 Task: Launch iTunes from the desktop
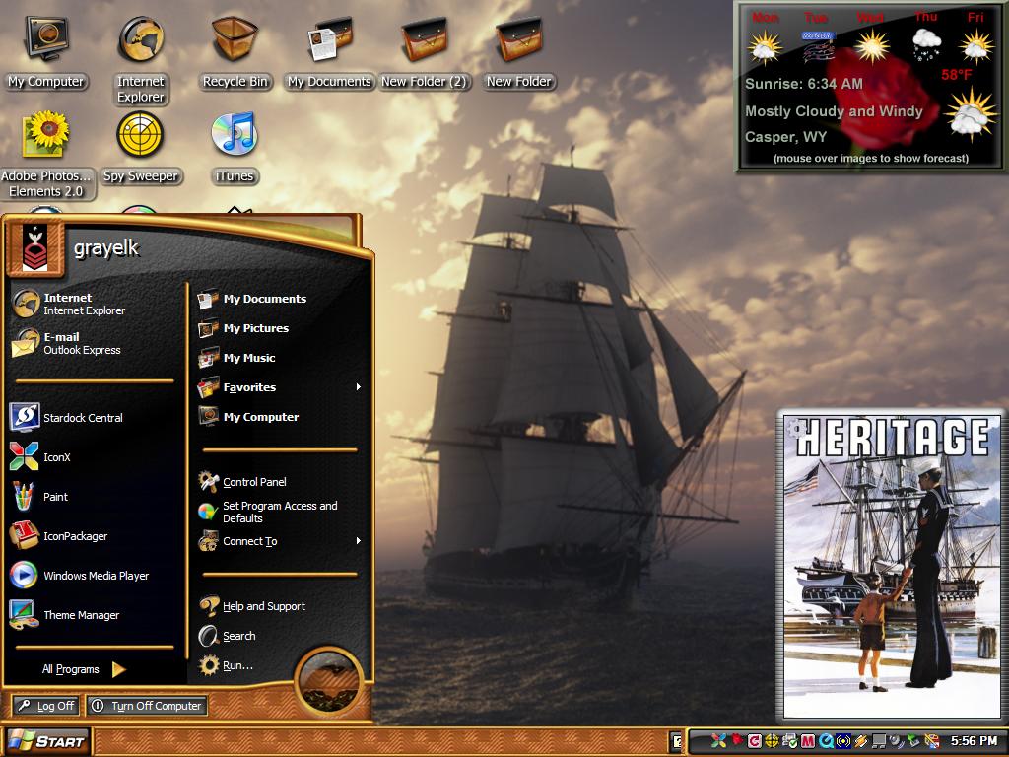click(235, 148)
